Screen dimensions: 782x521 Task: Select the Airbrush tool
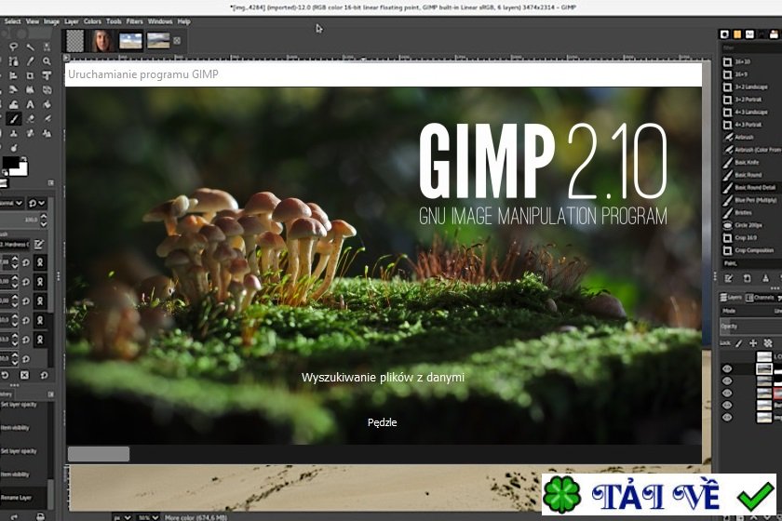click(47, 119)
